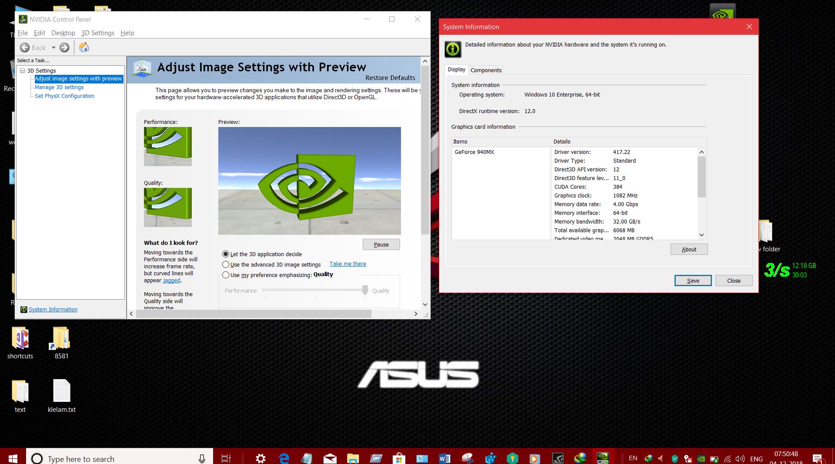
Task: Click the volume speaker icon in the tray
Action: (740, 459)
